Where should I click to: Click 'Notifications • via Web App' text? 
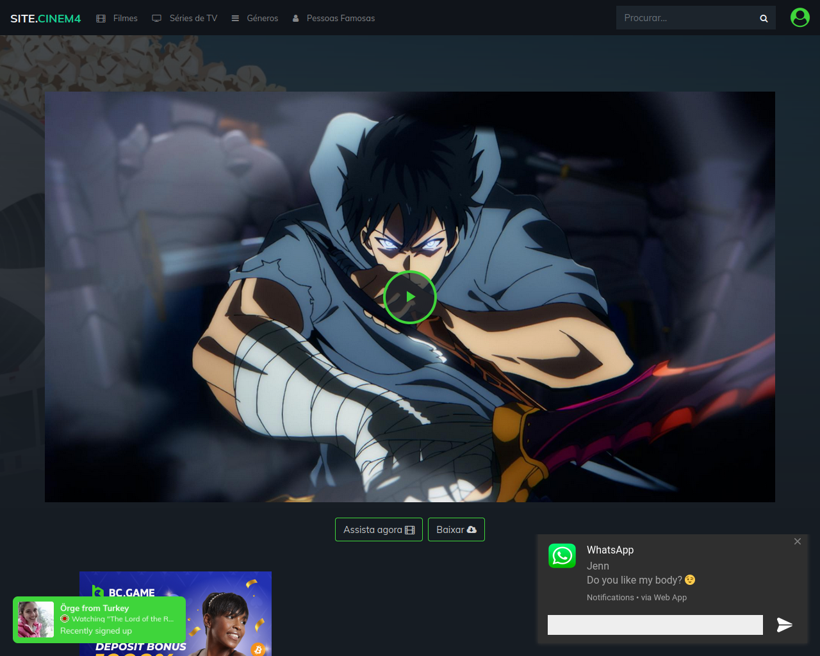(x=637, y=598)
